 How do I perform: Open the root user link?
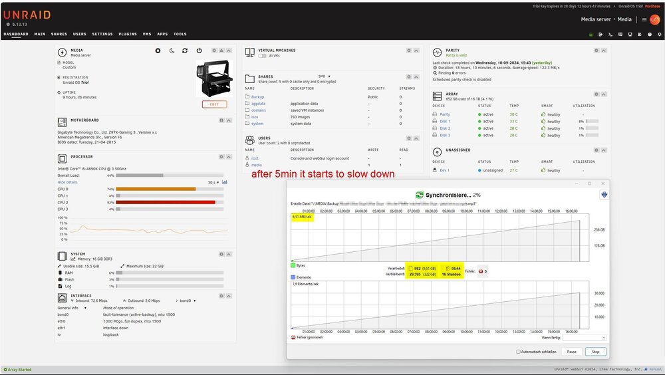click(255, 159)
